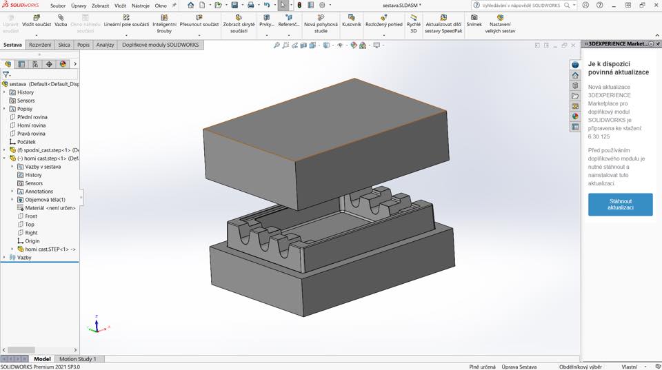The height and width of the screenshot is (370, 662).
Task: Toggle the menu bar pin
Action: (x=174, y=5)
